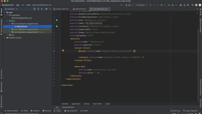The image size is (202, 114).
Task: Open the App Inspection tool window
Action: pyautogui.click(x=71, y=111)
